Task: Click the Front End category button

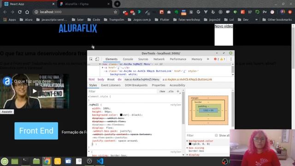Action: [36, 131]
